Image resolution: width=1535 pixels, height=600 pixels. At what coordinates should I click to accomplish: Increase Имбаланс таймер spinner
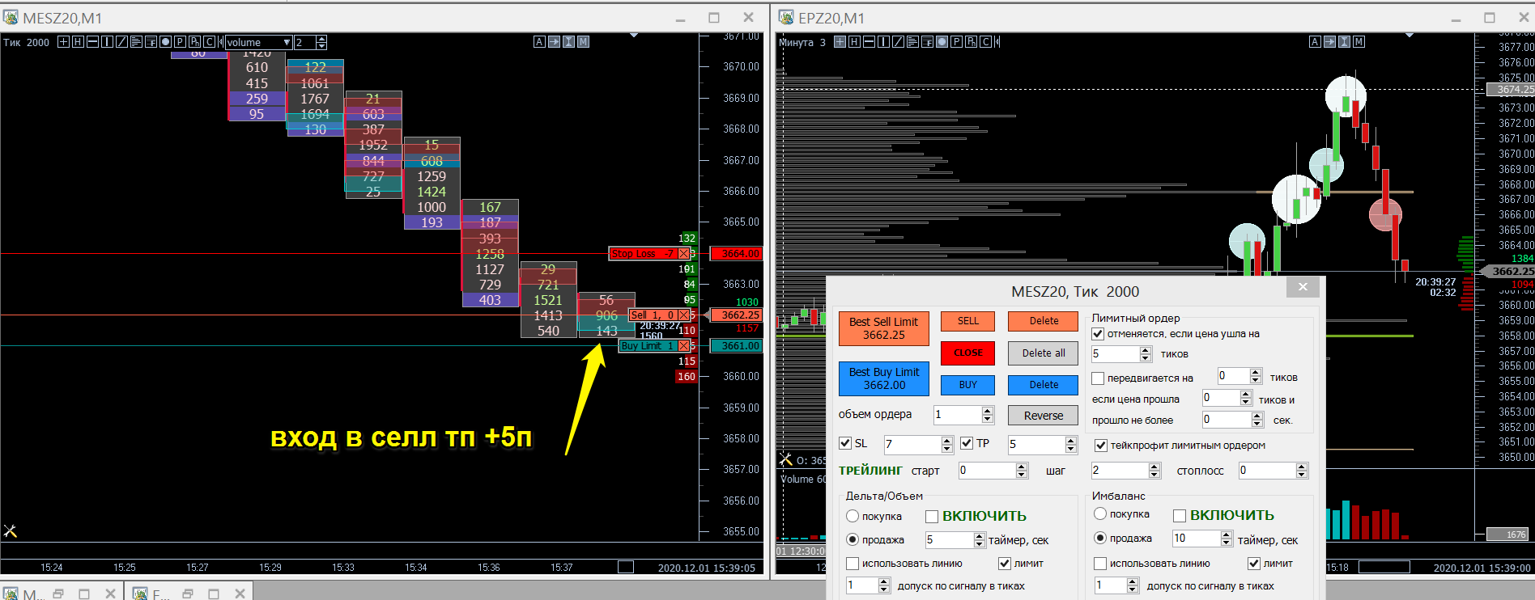(x=1227, y=535)
